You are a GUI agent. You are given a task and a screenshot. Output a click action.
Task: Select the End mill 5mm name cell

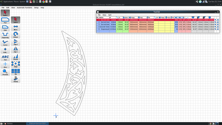pyautogui.click(x=104, y=22)
